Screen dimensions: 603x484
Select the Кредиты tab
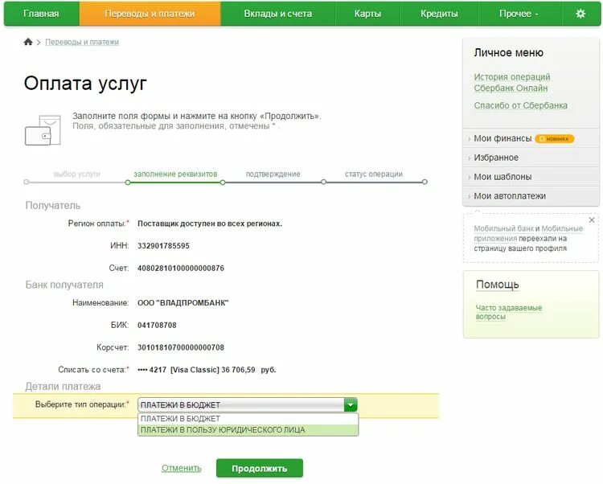[439, 14]
